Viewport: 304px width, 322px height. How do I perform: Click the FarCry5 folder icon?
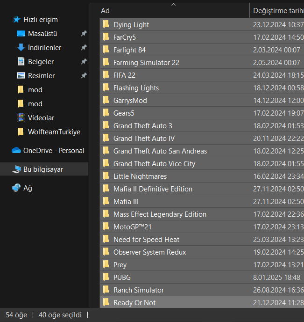click(106, 37)
